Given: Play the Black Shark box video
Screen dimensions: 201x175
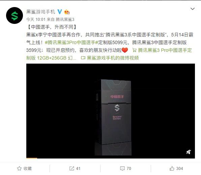Looking at the screenshot, I should pos(111,111).
